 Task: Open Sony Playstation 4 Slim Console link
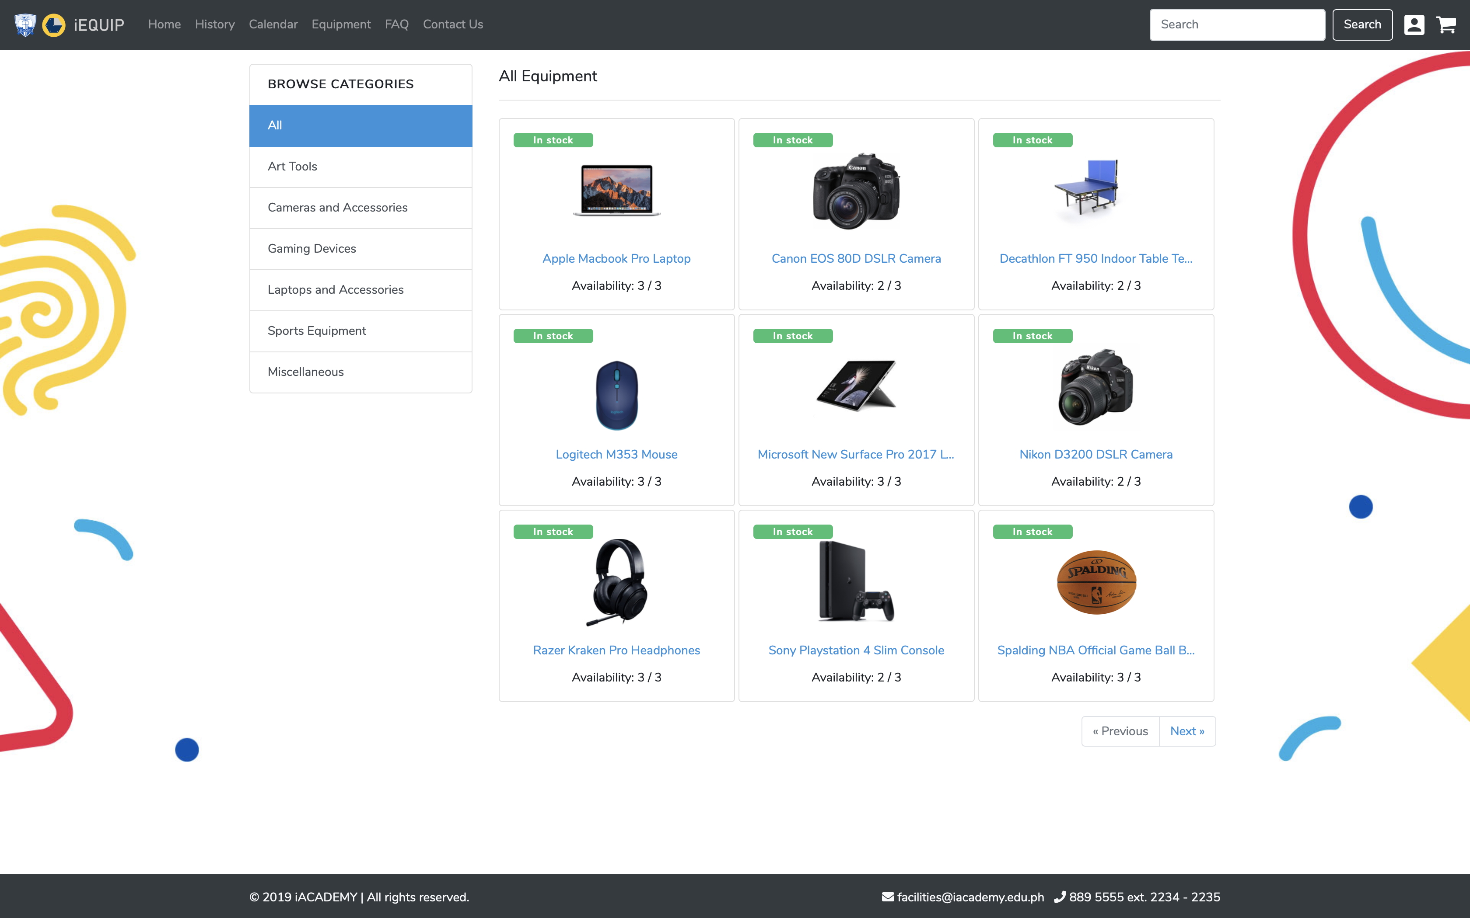857,650
